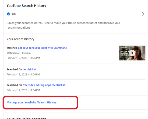Viewport: 148px width, 119px height.
Task: Open the Grammarly video thumbnail image
Action: tap(132, 53)
